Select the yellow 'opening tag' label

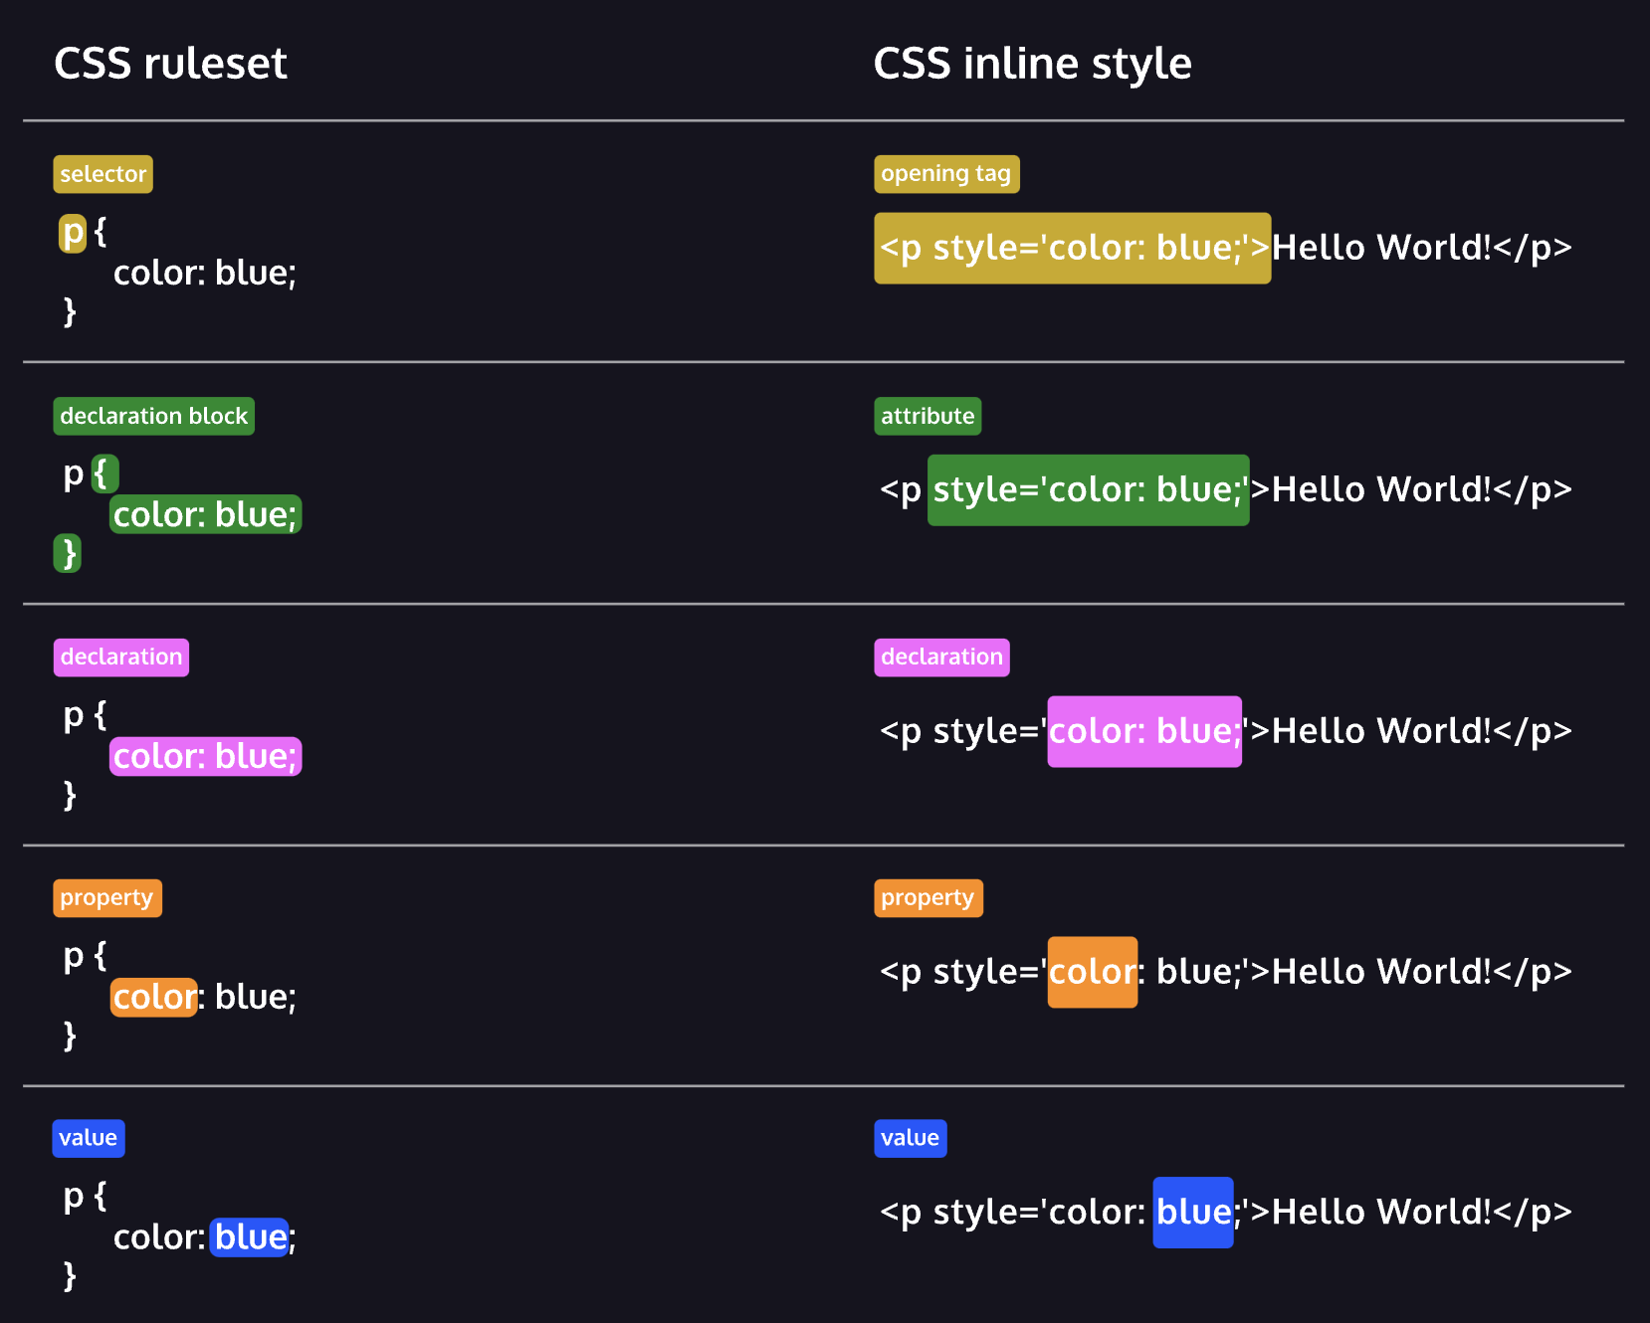pyautogui.click(x=946, y=174)
